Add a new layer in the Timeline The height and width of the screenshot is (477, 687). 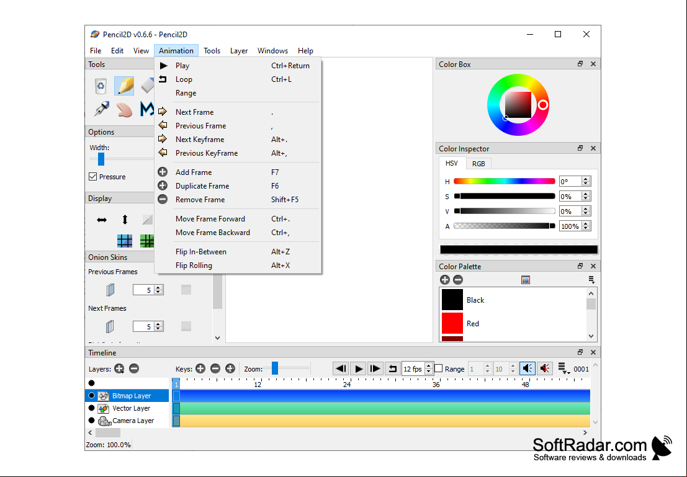(x=119, y=369)
